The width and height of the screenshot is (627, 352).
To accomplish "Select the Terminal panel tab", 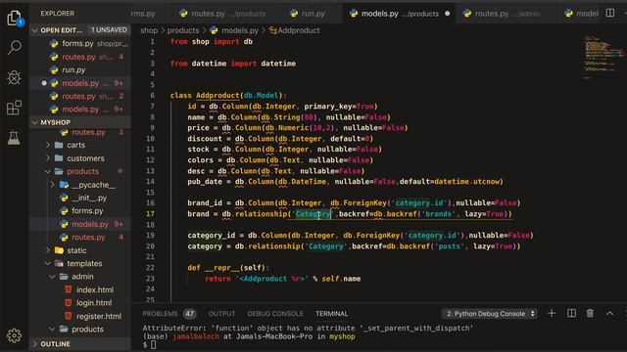I will coord(331,314).
